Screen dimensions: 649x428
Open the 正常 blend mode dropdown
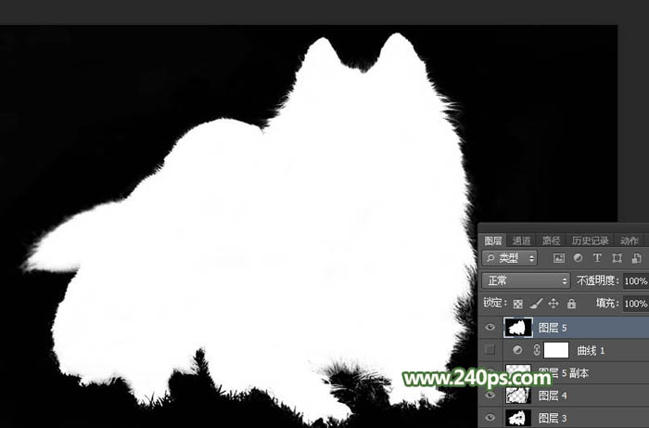point(526,280)
